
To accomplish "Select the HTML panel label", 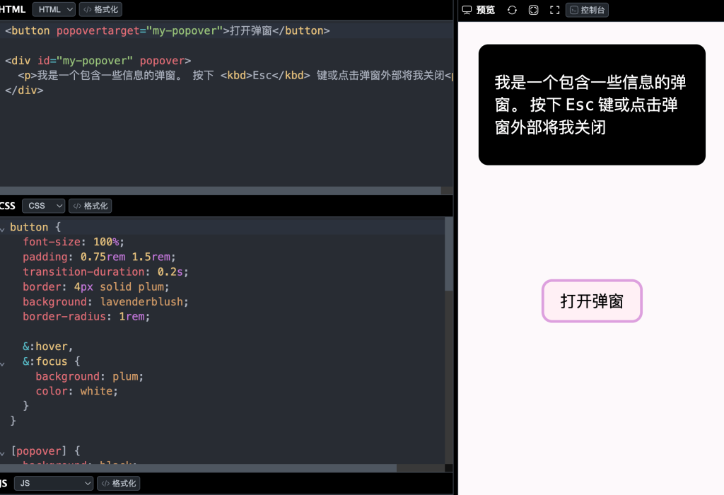I will 11,9.
